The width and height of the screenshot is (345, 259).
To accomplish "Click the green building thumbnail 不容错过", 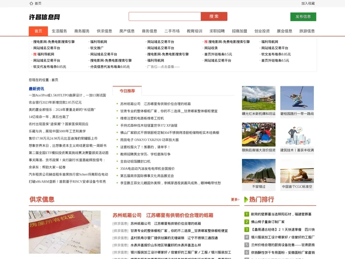I will (259, 171).
